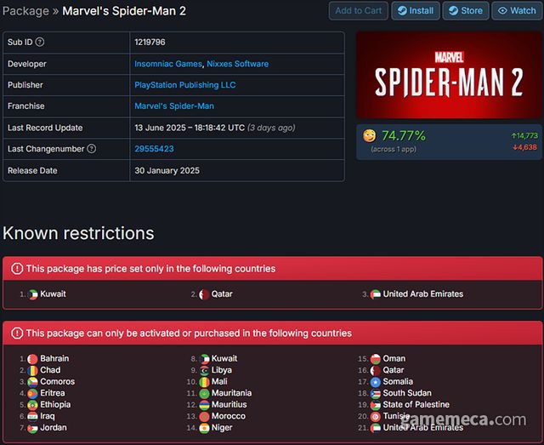The image size is (544, 445).
Task: Click the activation restriction banner heading
Action: point(189,334)
